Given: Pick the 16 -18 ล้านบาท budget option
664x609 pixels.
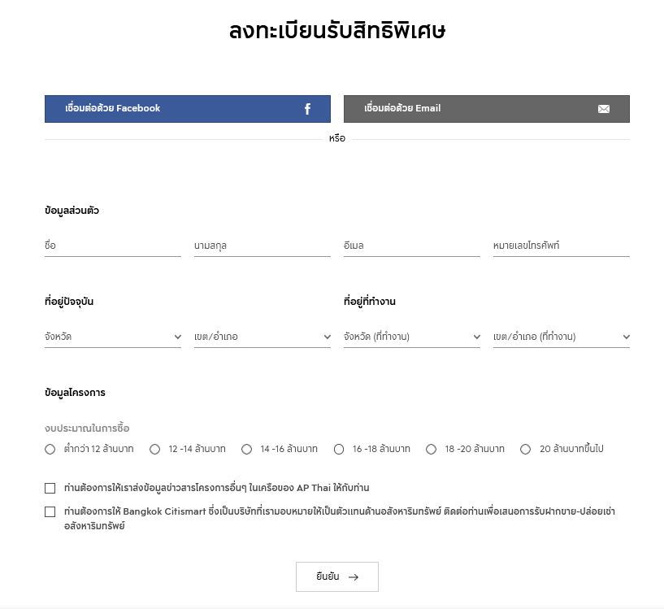Looking at the screenshot, I should click(339, 449).
